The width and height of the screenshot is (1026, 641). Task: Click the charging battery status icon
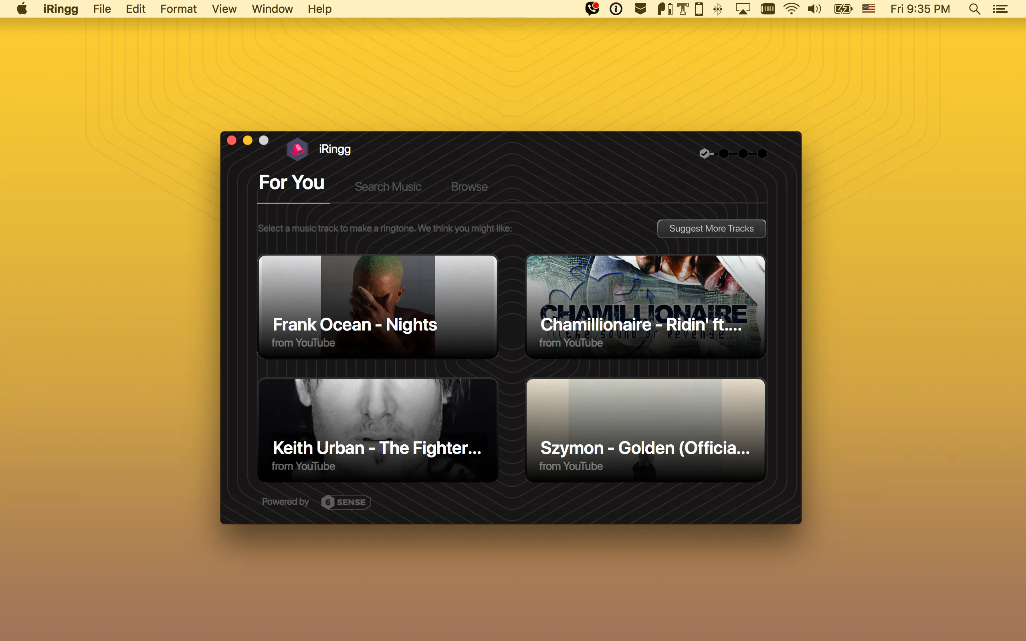(x=843, y=9)
